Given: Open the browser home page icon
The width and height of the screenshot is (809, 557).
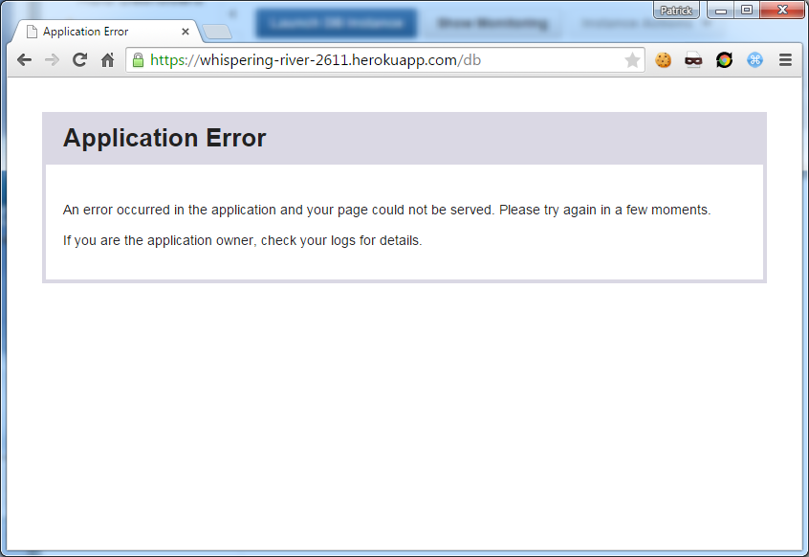Looking at the screenshot, I should 107,60.
